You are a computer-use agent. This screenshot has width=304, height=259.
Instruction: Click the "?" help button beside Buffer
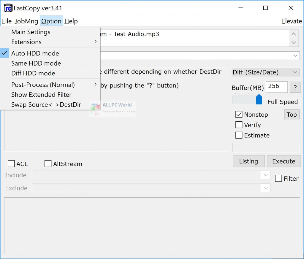pyautogui.click(x=295, y=87)
